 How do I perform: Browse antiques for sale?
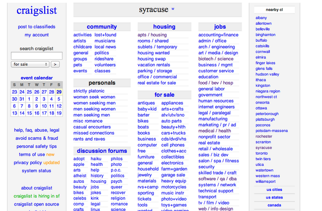[x=146, y=103]
